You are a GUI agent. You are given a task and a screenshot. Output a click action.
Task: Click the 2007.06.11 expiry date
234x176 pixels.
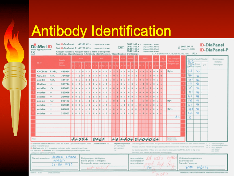click(x=188, y=47)
